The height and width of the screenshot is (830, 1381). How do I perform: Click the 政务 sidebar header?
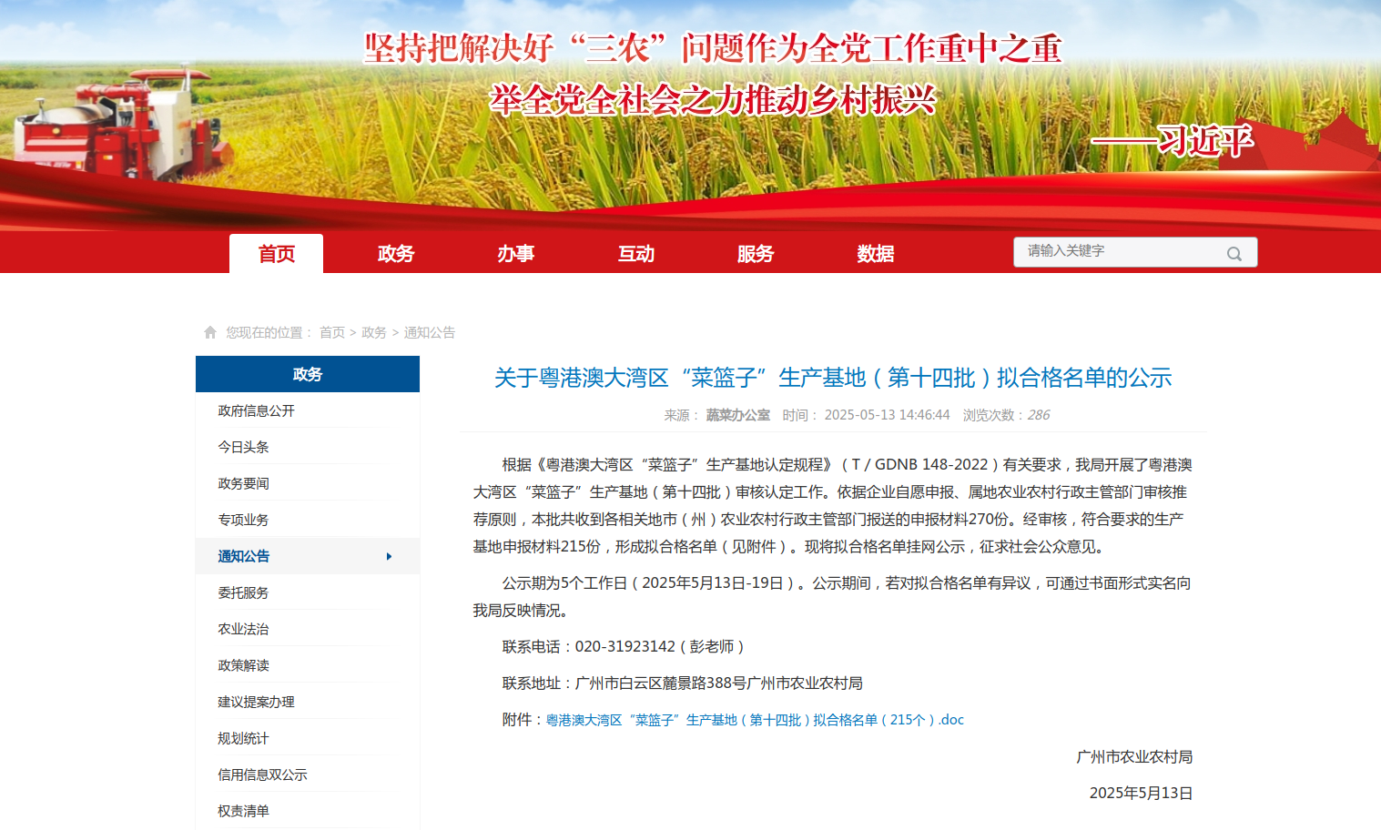coord(308,374)
